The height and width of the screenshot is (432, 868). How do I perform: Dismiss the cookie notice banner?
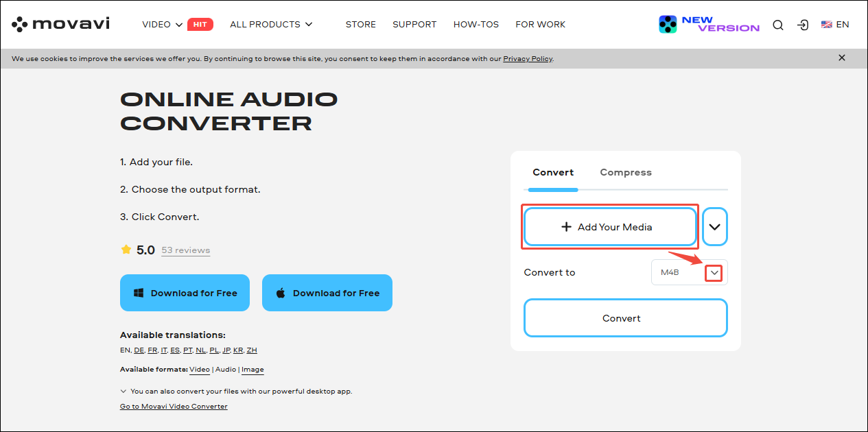(x=842, y=58)
